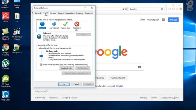This screenshot has height=110, width=196.
Task: Switch to the General tab
Action: [x=38, y=13]
